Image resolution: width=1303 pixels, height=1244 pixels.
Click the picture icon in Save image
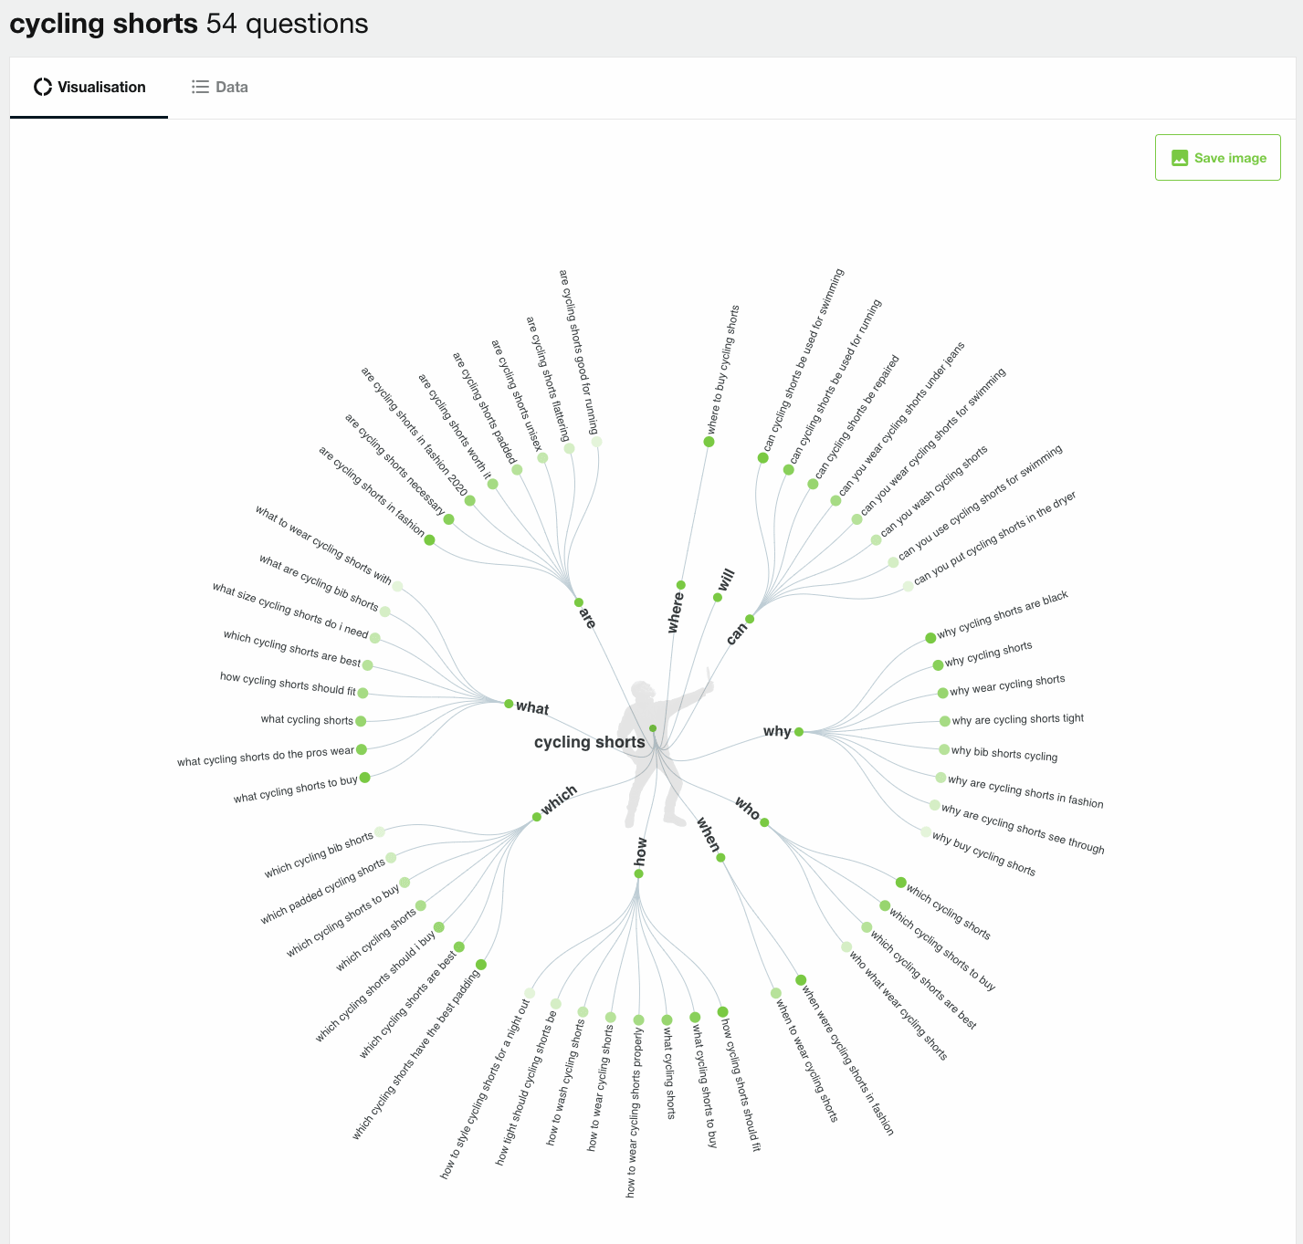point(1180,158)
